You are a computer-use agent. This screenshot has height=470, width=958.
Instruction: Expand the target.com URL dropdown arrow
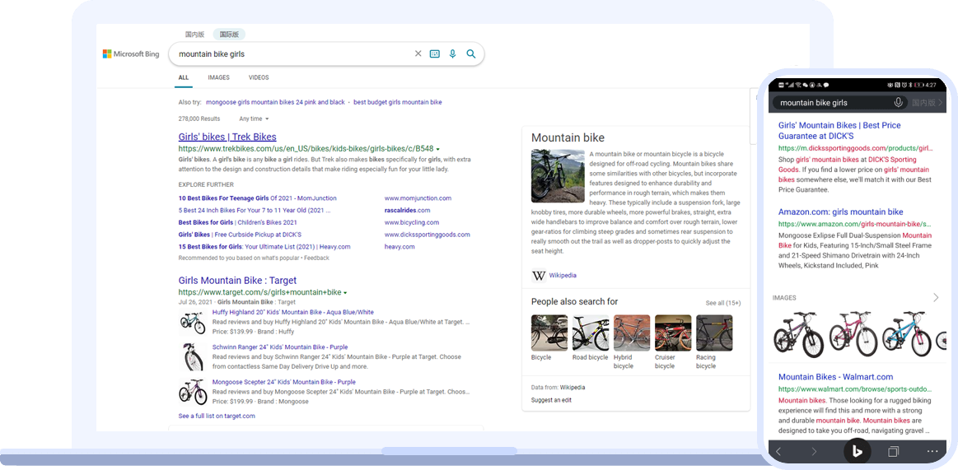[345, 293]
